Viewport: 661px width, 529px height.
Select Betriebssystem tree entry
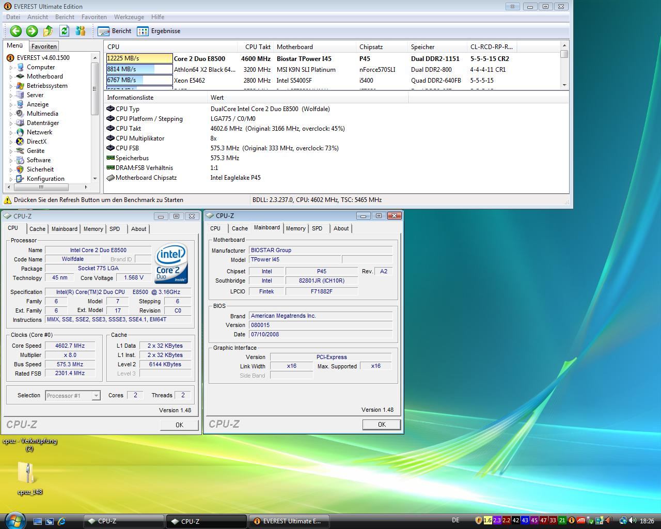47,86
